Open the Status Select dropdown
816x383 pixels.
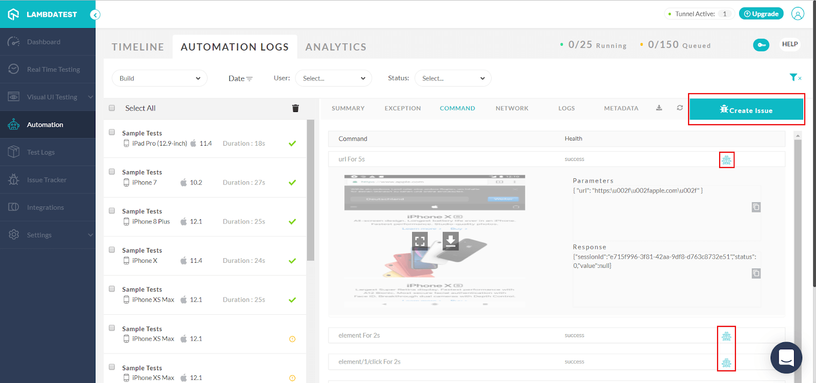[453, 78]
